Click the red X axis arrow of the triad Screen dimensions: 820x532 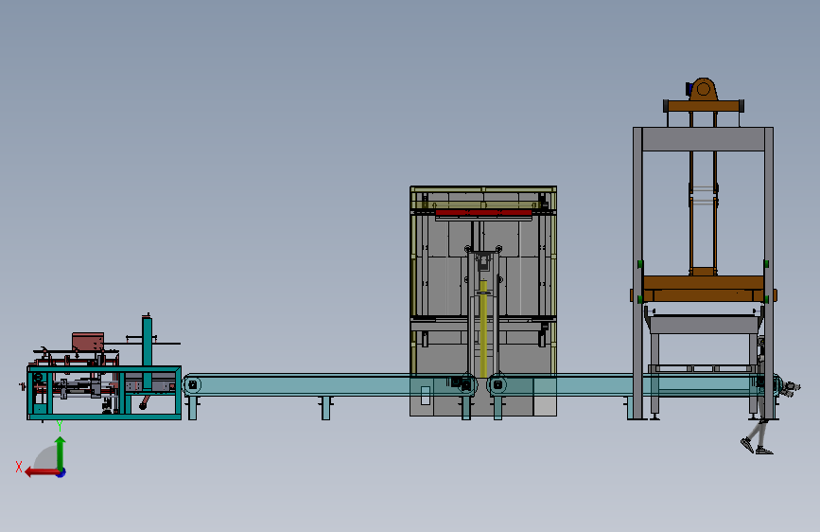tap(41, 472)
